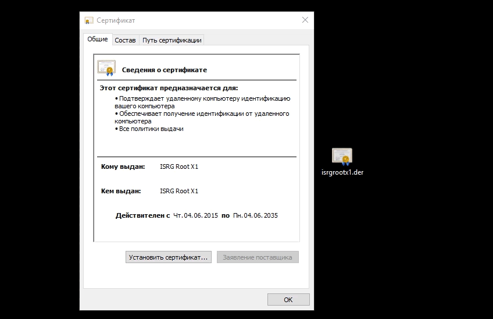Click the certificate badge icon beside Сведения о сертификате

coord(106,68)
